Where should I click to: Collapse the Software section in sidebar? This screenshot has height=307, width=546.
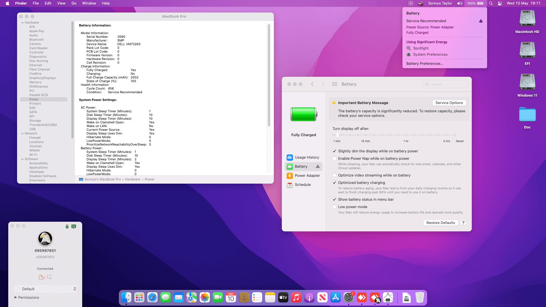point(22,159)
